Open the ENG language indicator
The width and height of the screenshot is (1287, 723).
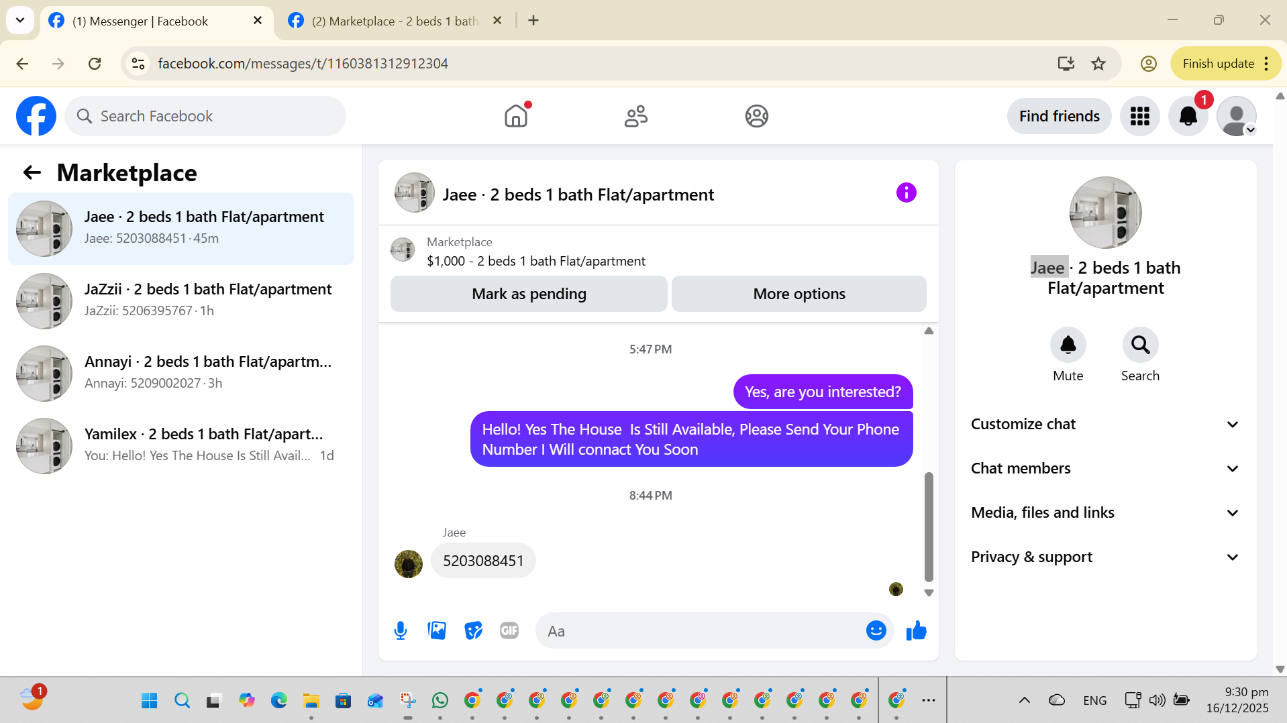click(x=1094, y=701)
